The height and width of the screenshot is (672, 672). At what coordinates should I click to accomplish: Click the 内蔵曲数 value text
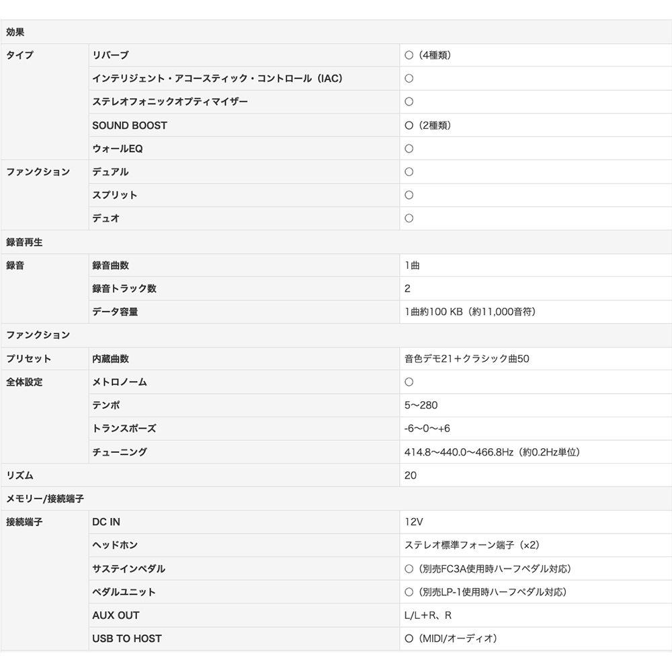click(466, 359)
